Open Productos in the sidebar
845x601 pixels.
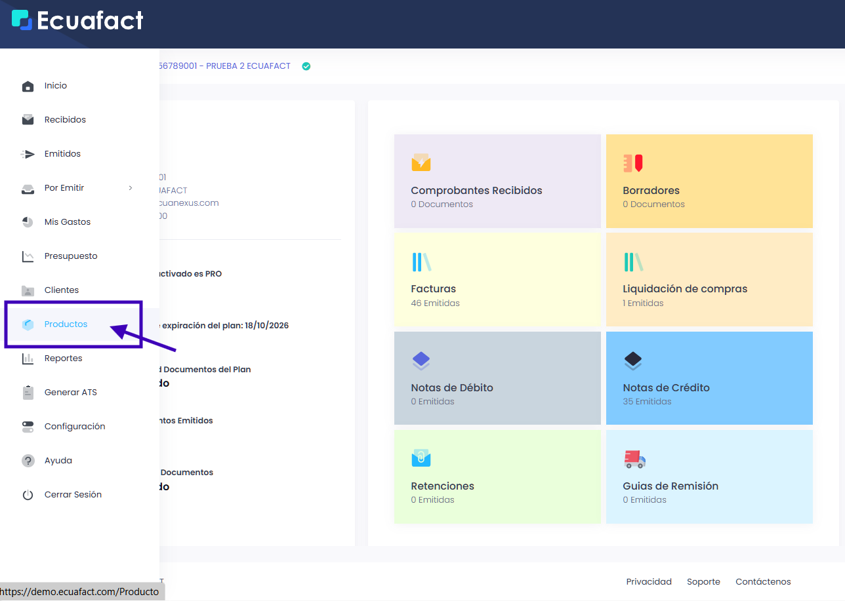(66, 324)
